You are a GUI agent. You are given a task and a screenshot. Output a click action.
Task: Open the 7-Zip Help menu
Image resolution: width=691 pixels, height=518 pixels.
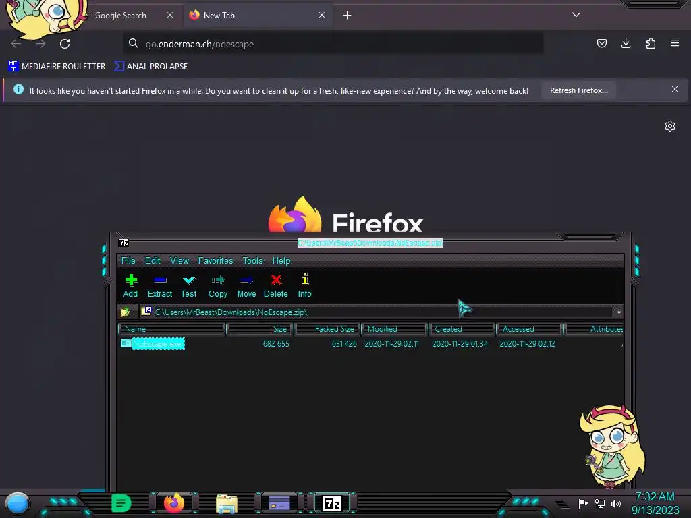[x=281, y=261]
